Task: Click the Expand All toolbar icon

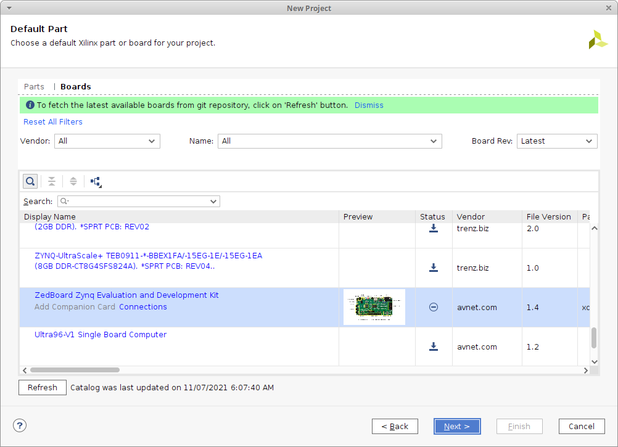Action: tap(73, 181)
